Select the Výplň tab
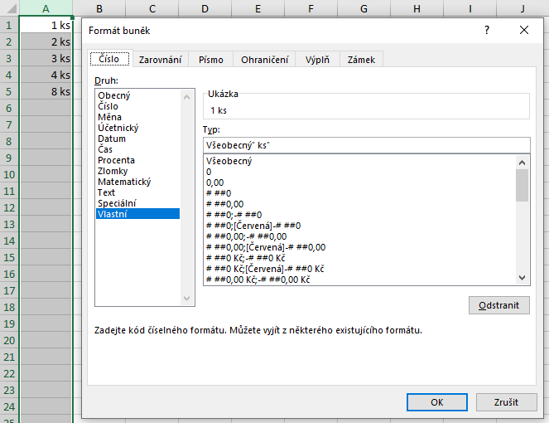The width and height of the screenshot is (549, 423). click(x=319, y=60)
